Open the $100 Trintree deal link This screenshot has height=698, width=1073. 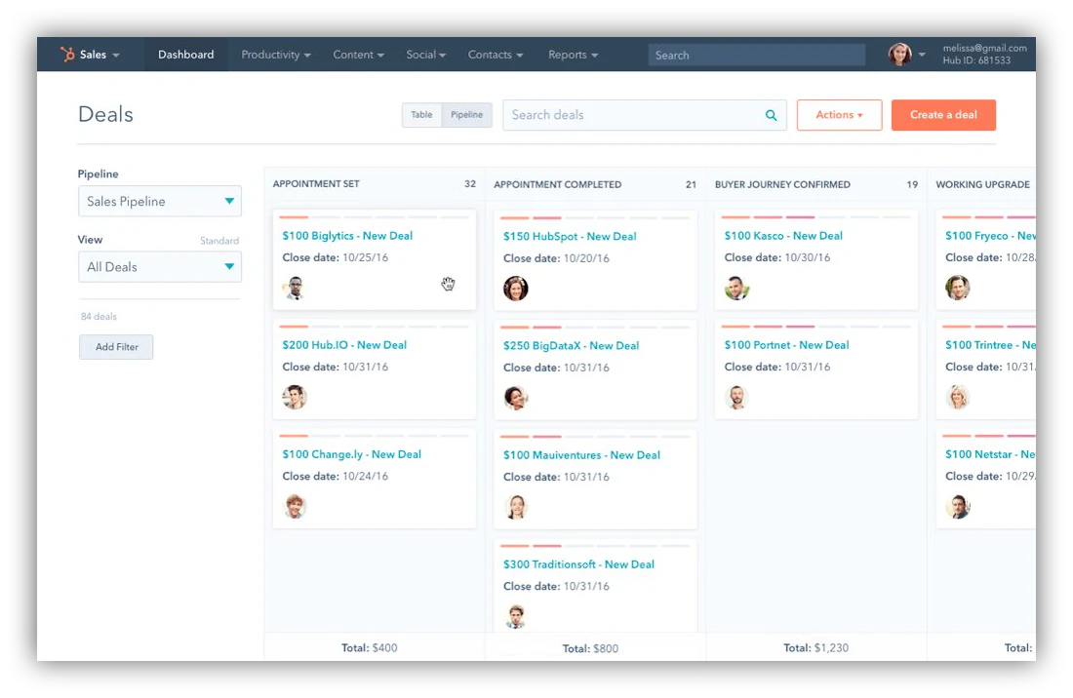click(990, 345)
